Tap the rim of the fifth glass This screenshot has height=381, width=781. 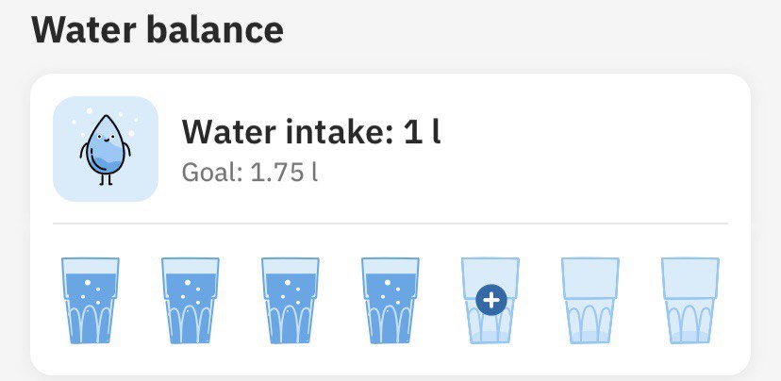(x=490, y=259)
